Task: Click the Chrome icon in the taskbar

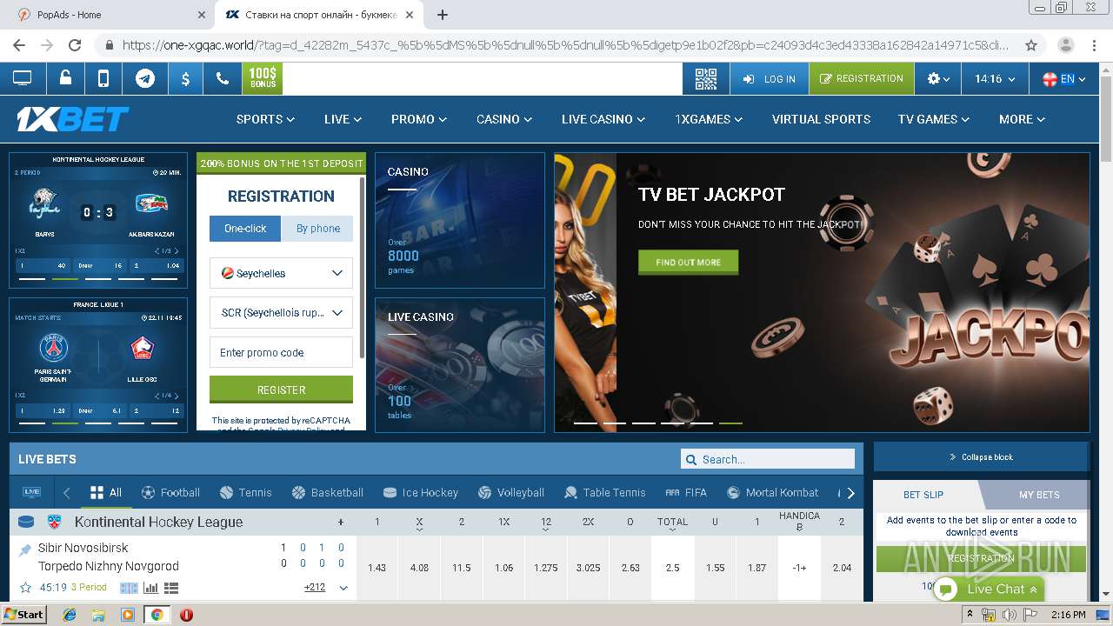Action: 157,615
